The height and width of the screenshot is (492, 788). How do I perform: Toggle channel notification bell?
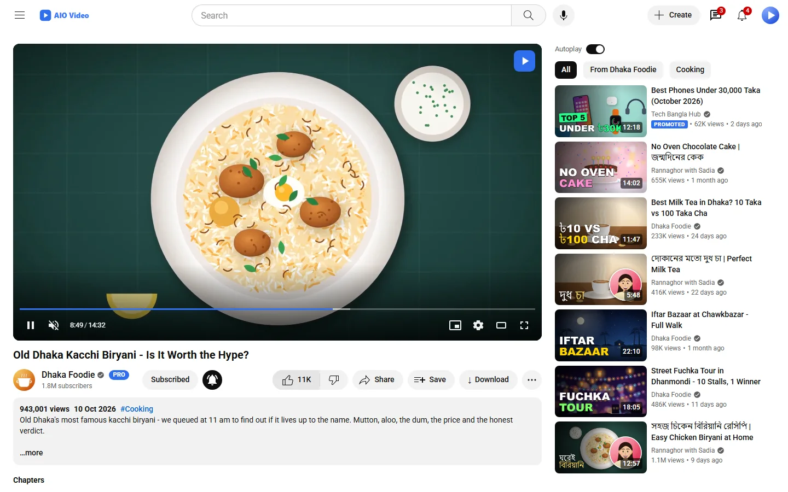212,380
